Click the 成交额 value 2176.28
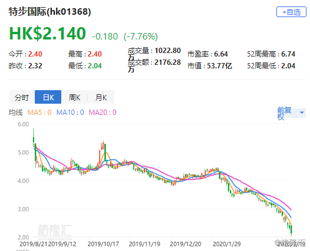The height and width of the screenshot is (251, 310). click(x=167, y=62)
